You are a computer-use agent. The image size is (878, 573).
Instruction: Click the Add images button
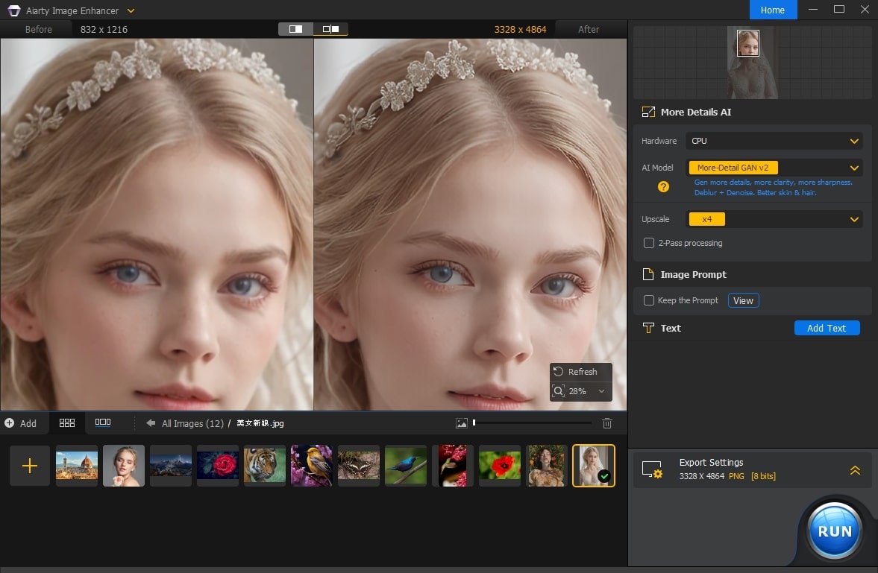click(21, 423)
